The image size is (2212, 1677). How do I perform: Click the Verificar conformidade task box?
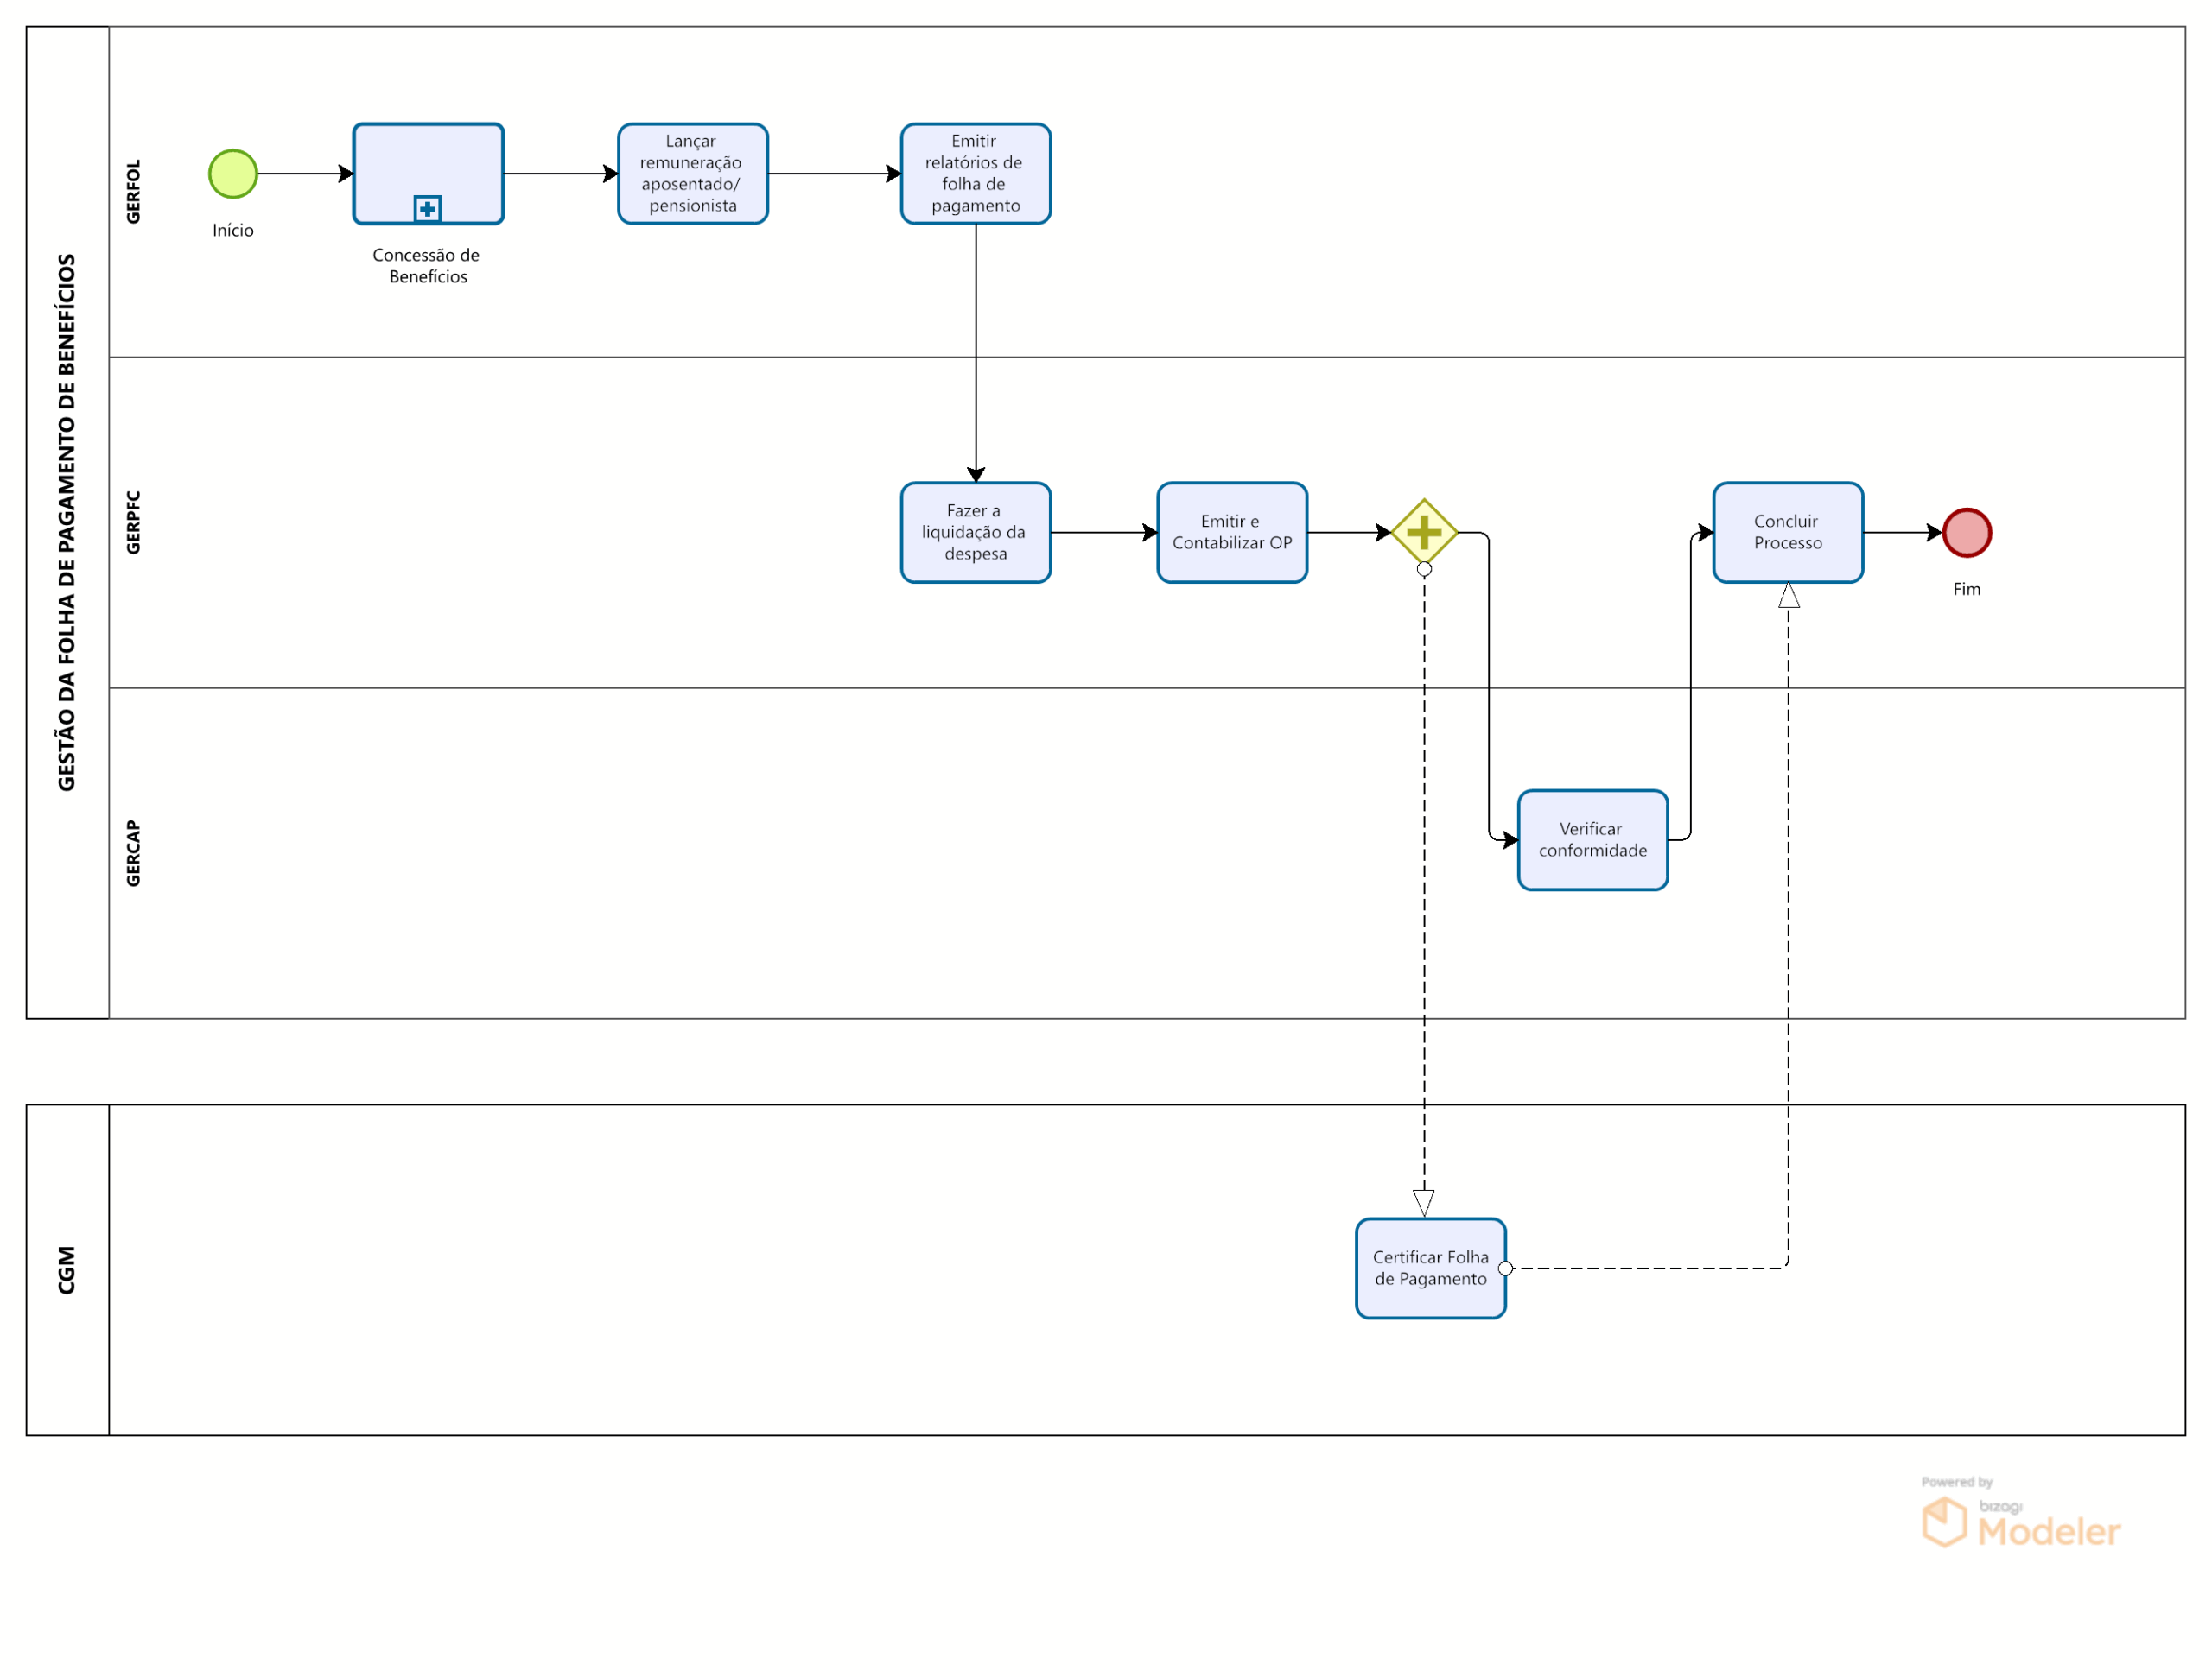point(1592,839)
